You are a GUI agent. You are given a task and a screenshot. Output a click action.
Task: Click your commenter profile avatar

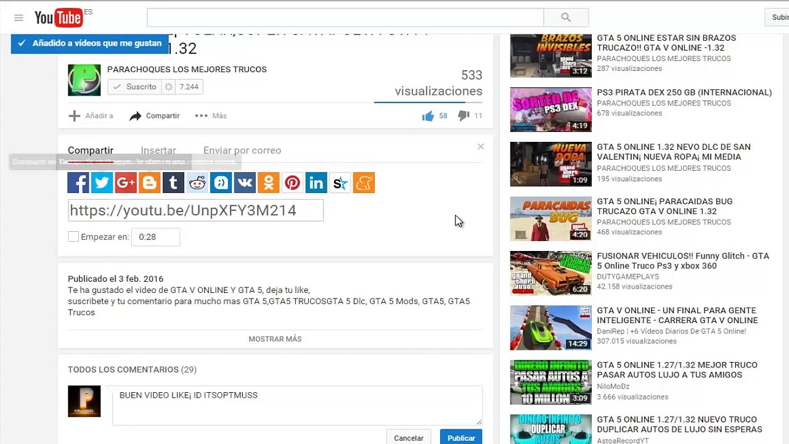pos(84,401)
